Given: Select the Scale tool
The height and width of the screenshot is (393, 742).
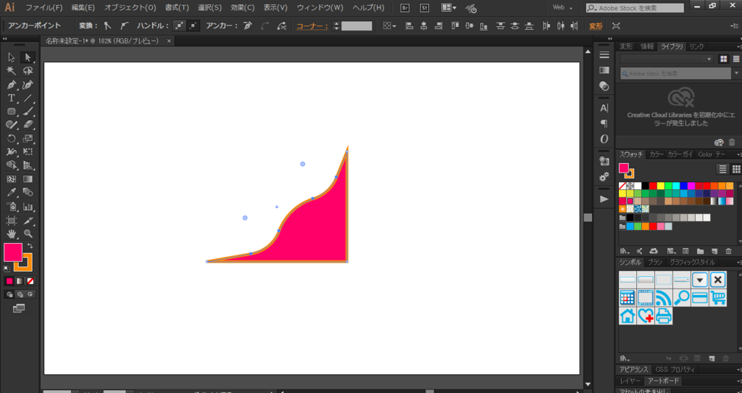Looking at the screenshot, I should click(28, 138).
